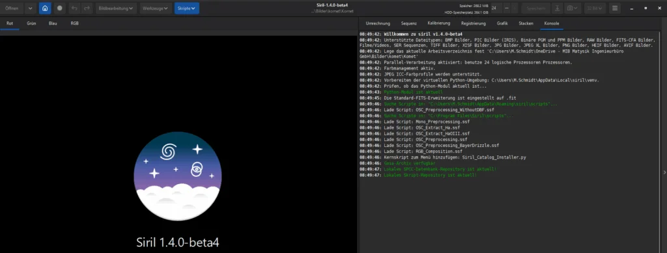
Task: Click log line 'Lokales SPCC-Datenbank-Repository ist aktuell!'
Action: pos(440,169)
